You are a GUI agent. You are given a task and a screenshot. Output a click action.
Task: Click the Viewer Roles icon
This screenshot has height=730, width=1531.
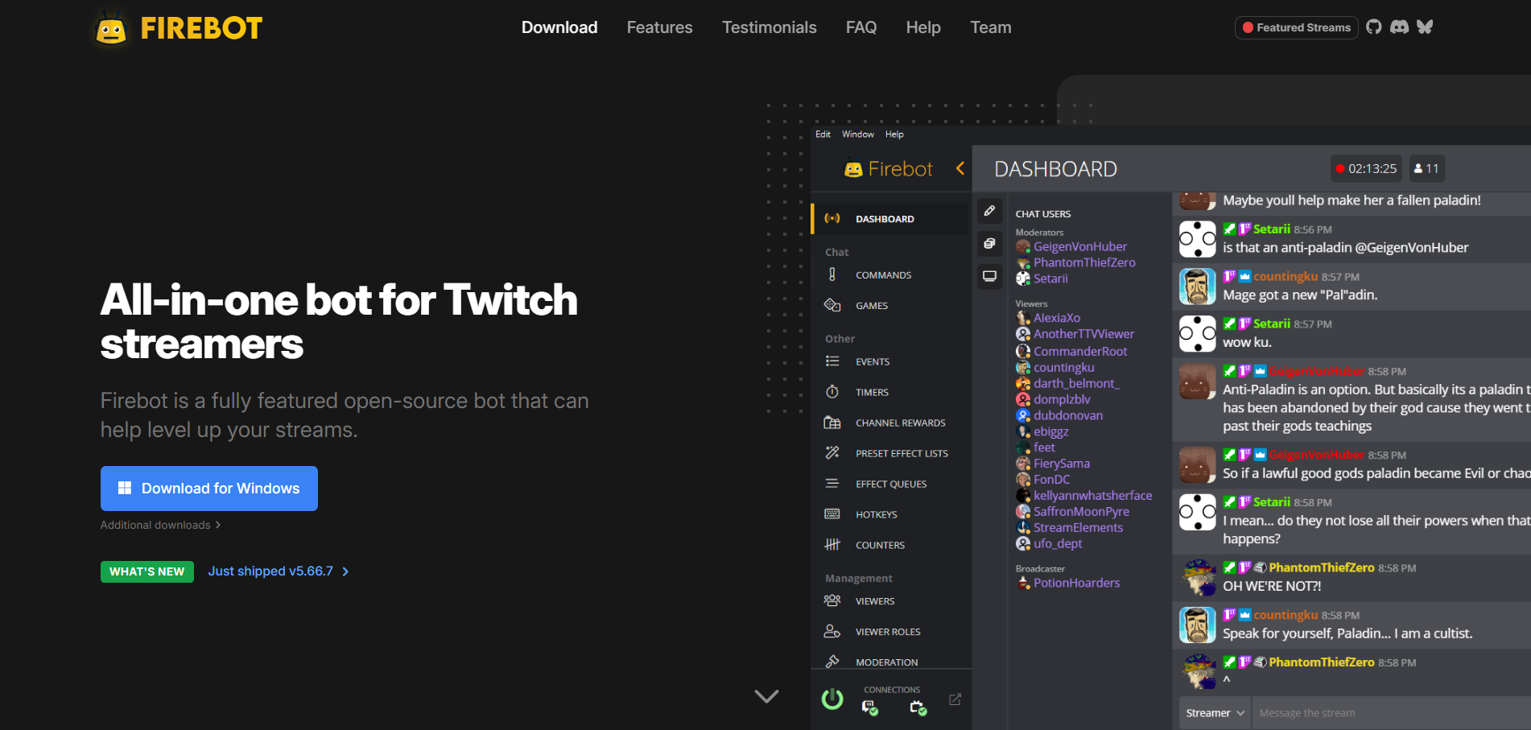pyautogui.click(x=832, y=631)
